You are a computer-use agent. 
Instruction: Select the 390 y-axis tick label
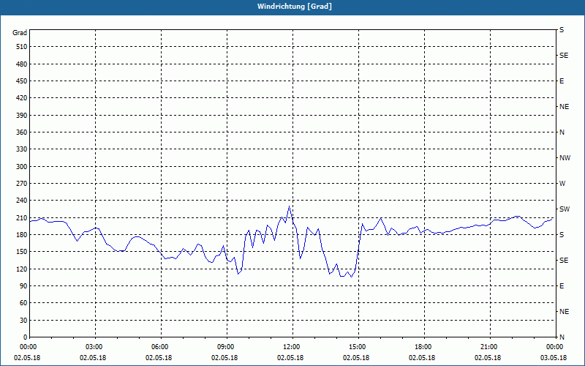22,115
